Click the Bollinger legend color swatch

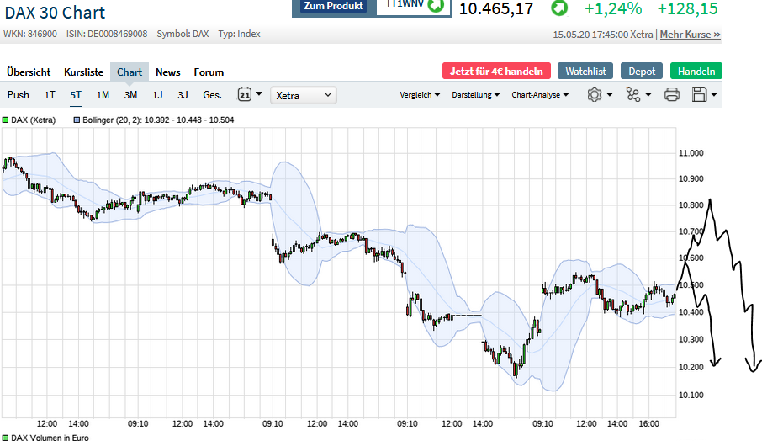[77, 120]
